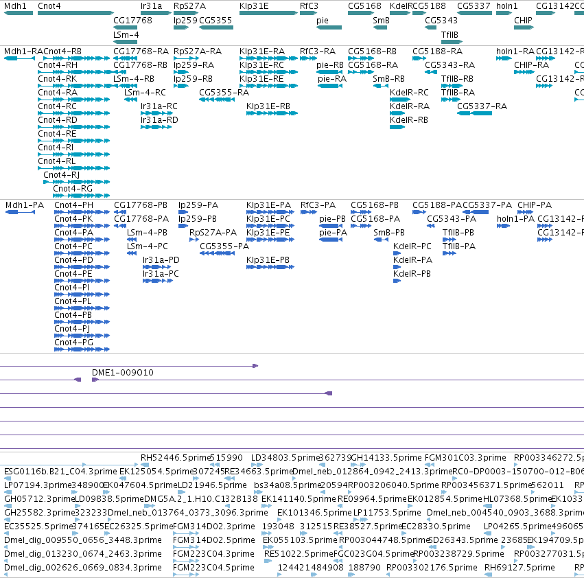This screenshot has width=584, height=578.
Task: Click transcript Cnot4-RJ
Action: [x=62, y=175]
